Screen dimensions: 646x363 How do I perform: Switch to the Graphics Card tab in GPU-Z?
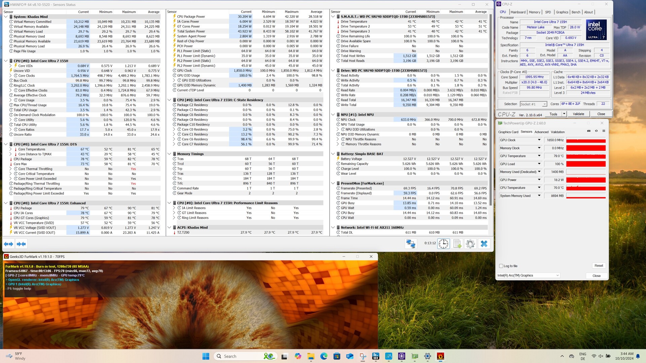pyautogui.click(x=508, y=132)
